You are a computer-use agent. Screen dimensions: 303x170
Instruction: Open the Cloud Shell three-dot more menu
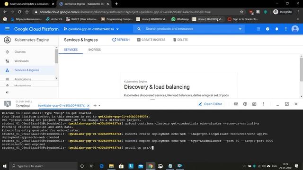click(x=263, y=104)
